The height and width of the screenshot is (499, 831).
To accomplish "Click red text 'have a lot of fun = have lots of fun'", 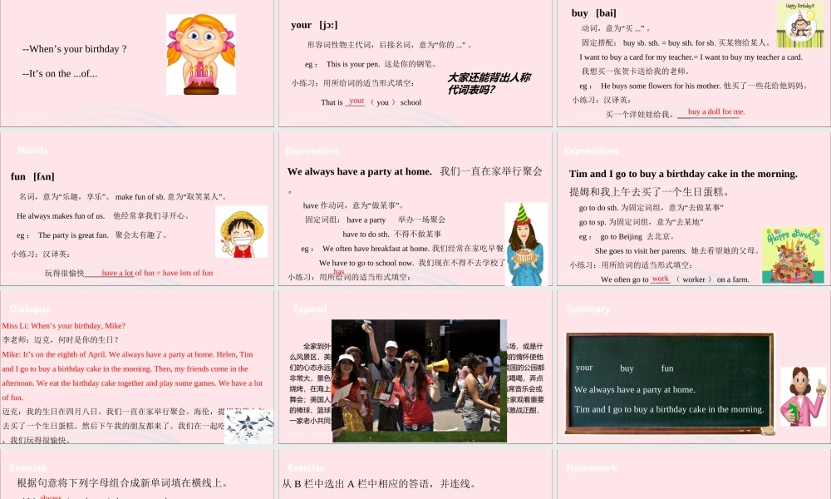I will (157, 273).
